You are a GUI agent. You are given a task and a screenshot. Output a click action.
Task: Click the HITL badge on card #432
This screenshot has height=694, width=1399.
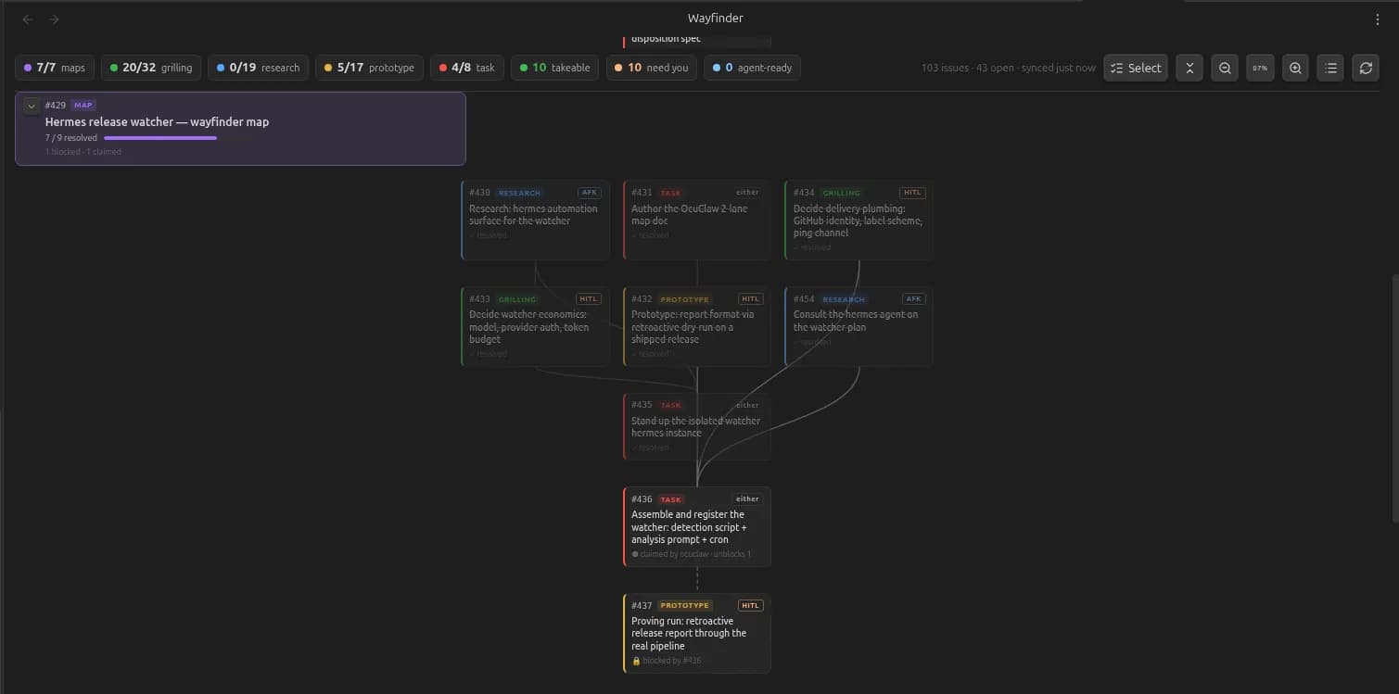[x=751, y=299]
